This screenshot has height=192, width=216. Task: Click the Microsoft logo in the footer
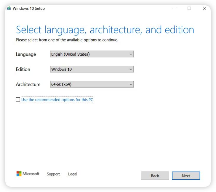[x=28, y=174]
